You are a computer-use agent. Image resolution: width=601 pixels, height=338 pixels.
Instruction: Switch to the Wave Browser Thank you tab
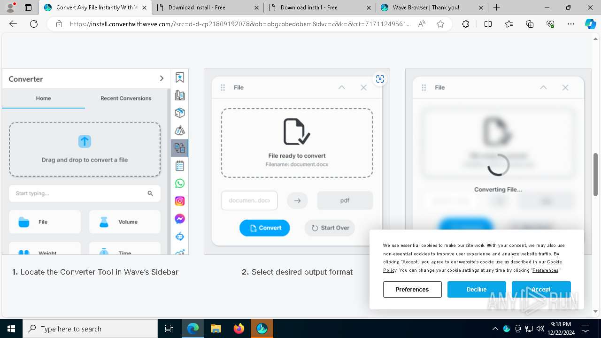[431, 8]
